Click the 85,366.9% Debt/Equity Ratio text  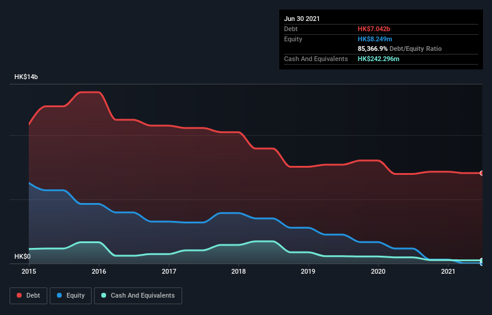400,49
